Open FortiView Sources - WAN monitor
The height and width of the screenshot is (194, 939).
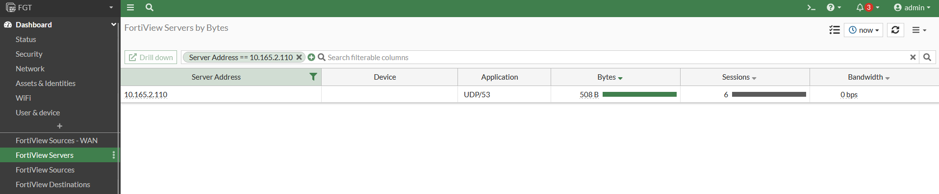pos(56,140)
